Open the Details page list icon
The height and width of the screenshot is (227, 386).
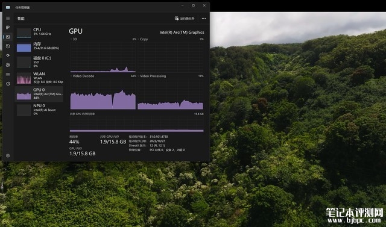[x=8, y=74]
